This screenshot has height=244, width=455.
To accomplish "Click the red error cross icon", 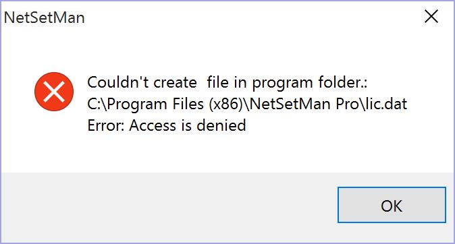I will point(54,91).
